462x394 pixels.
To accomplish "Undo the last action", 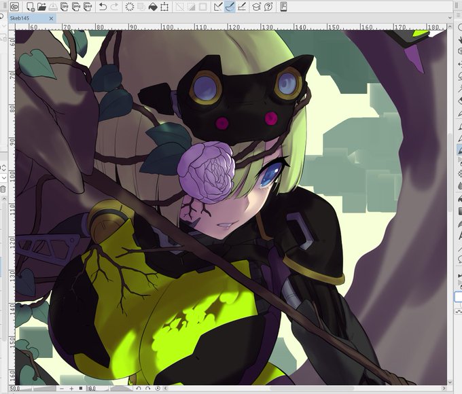I will (103, 7).
